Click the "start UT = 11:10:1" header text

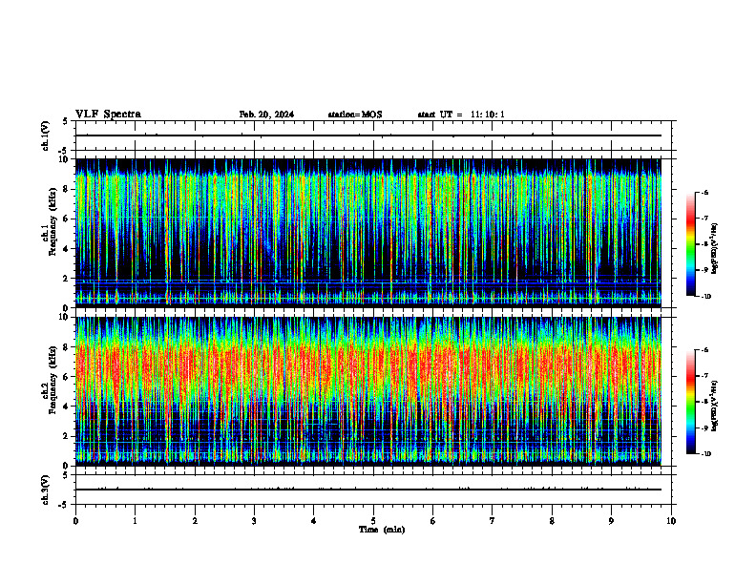coord(461,115)
